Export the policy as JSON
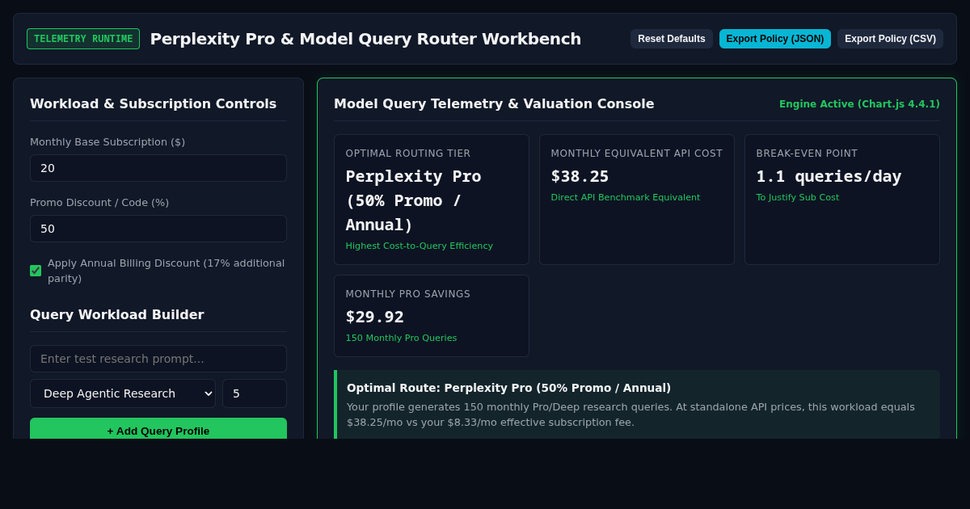970x509 pixels. click(774, 39)
